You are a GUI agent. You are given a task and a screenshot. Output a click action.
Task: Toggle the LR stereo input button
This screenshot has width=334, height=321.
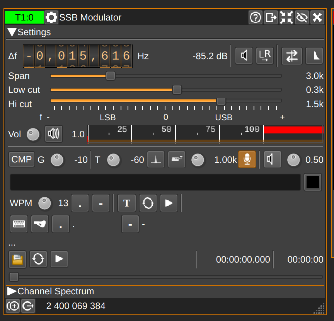(x=265, y=56)
